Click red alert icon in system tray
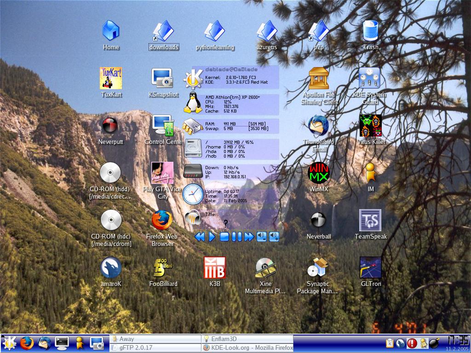Screen dimensions: 471x353 (412, 343)
